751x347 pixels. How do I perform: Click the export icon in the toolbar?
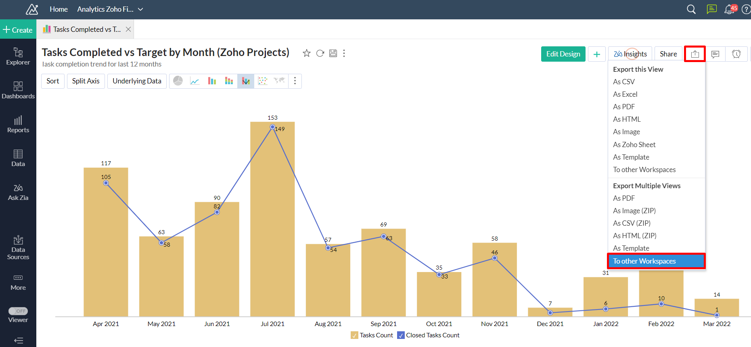(695, 54)
